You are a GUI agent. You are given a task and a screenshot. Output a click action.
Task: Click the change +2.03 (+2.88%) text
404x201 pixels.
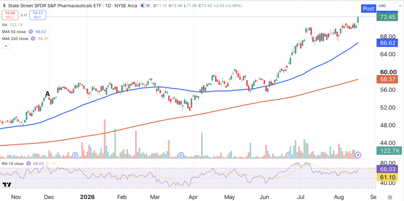(228, 6)
